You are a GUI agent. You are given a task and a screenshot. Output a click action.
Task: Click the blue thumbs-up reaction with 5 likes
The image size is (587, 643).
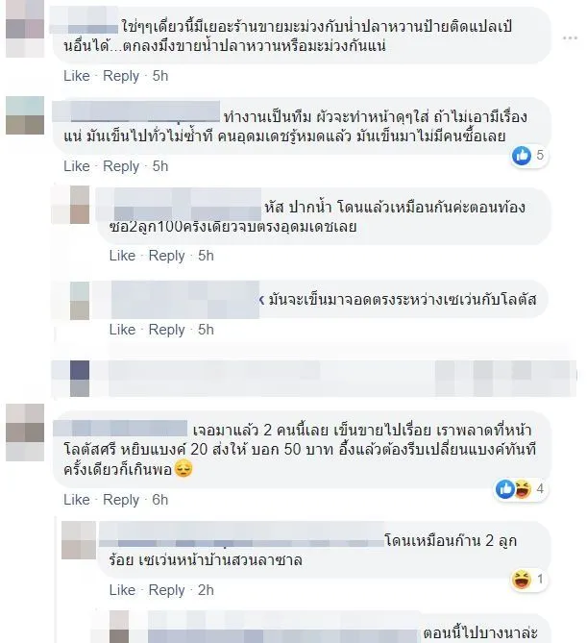(x=522, y=156)
